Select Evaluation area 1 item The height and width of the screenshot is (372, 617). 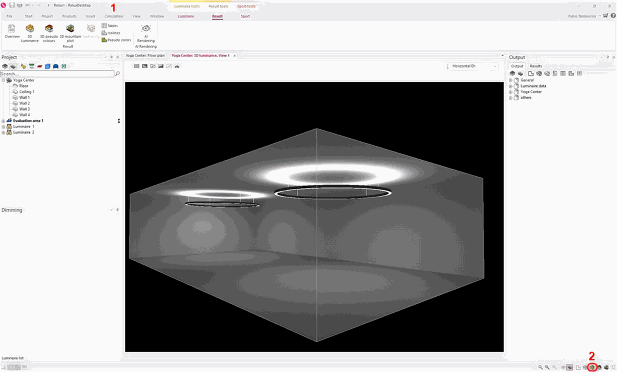click(28, 121)
